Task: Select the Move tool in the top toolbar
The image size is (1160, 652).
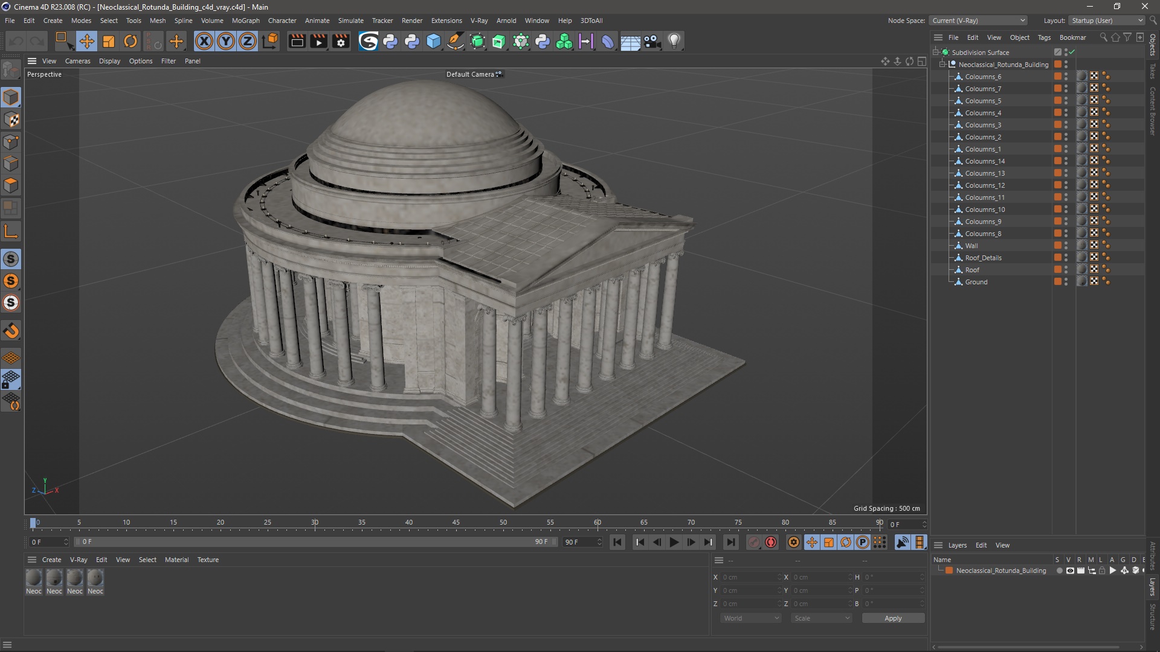Action: pos(86,41)
